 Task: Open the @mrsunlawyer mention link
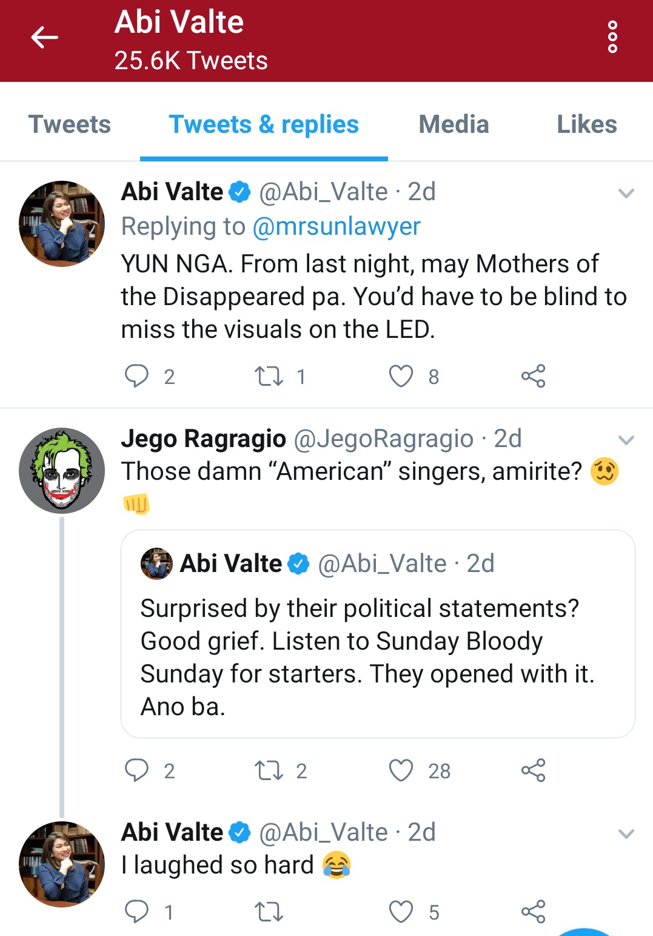coord(336,226)
